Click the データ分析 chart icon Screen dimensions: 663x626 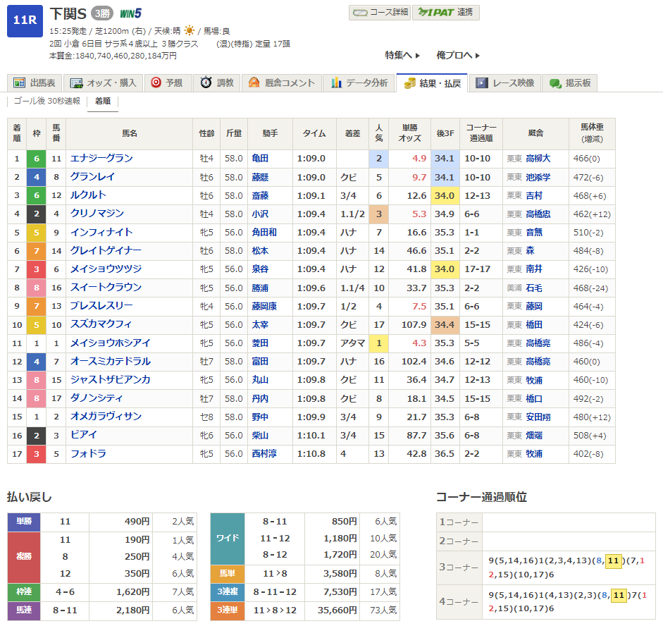tap(336, 83)
